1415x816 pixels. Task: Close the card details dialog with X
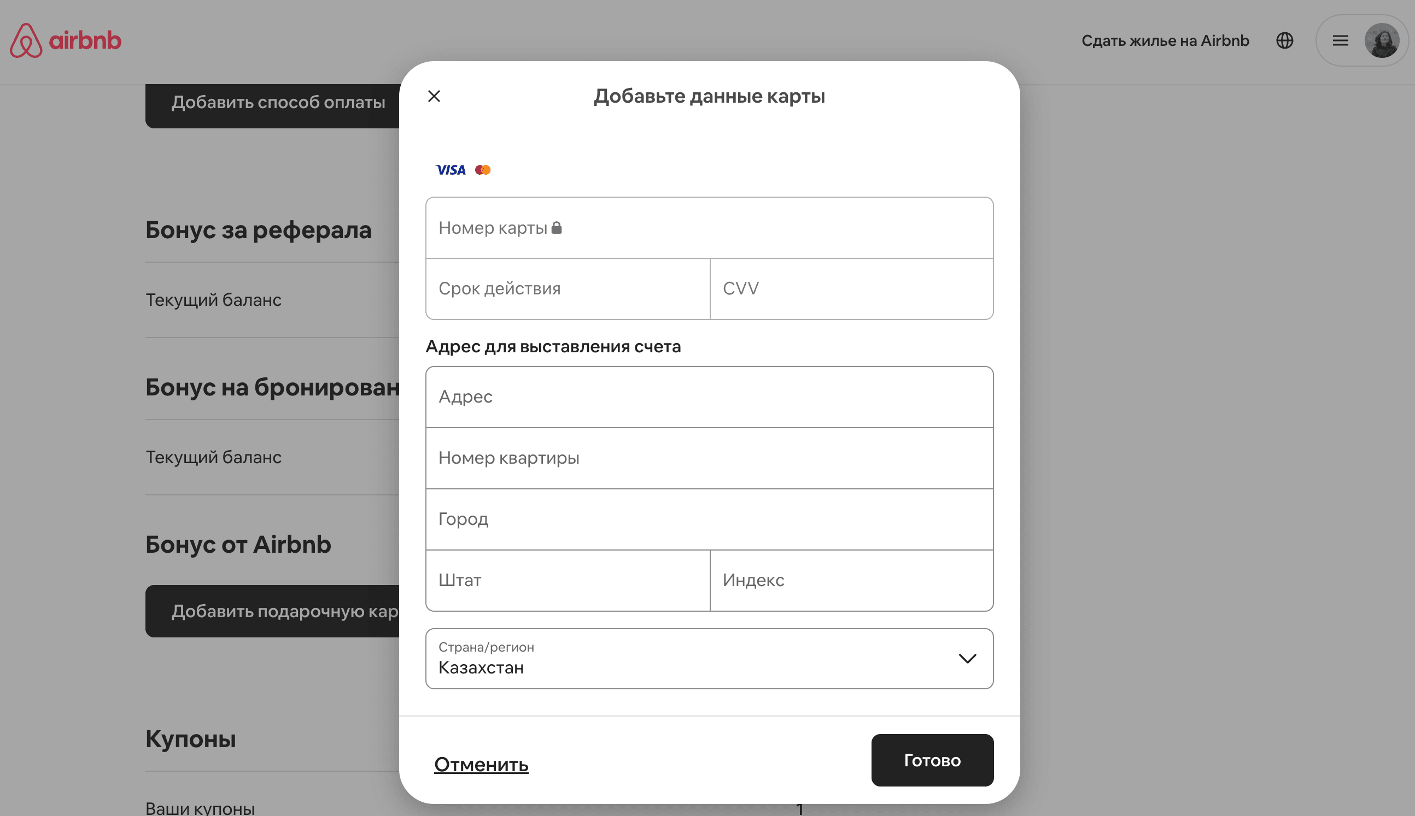click(434, 96)
